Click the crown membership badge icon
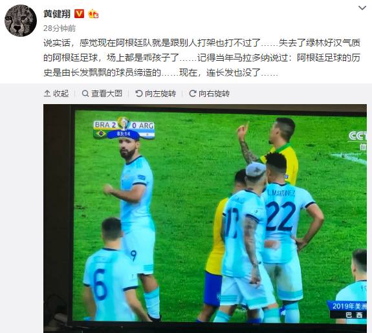This screenshot has height=333, width=372. [93, 14]
